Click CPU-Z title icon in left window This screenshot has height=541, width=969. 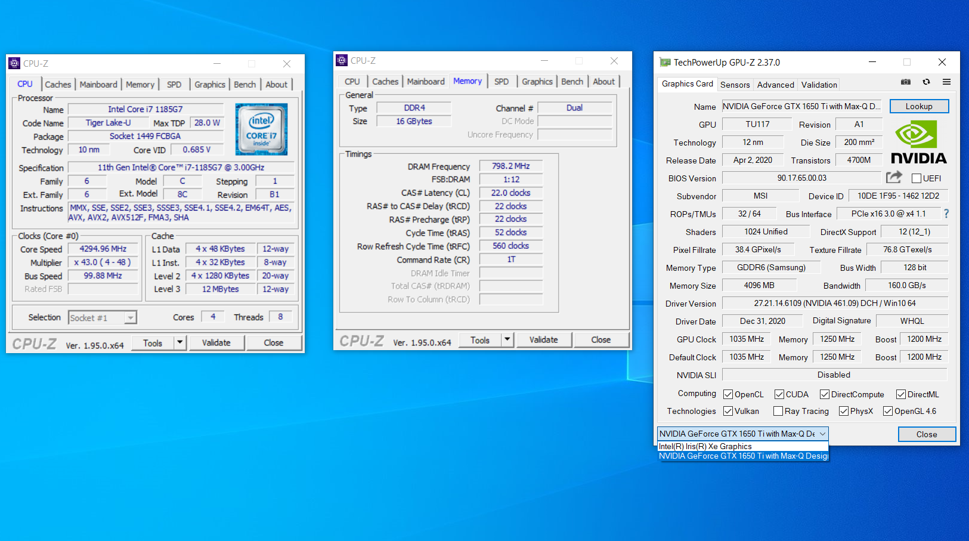pyautogui.click(x=14, y=63)
